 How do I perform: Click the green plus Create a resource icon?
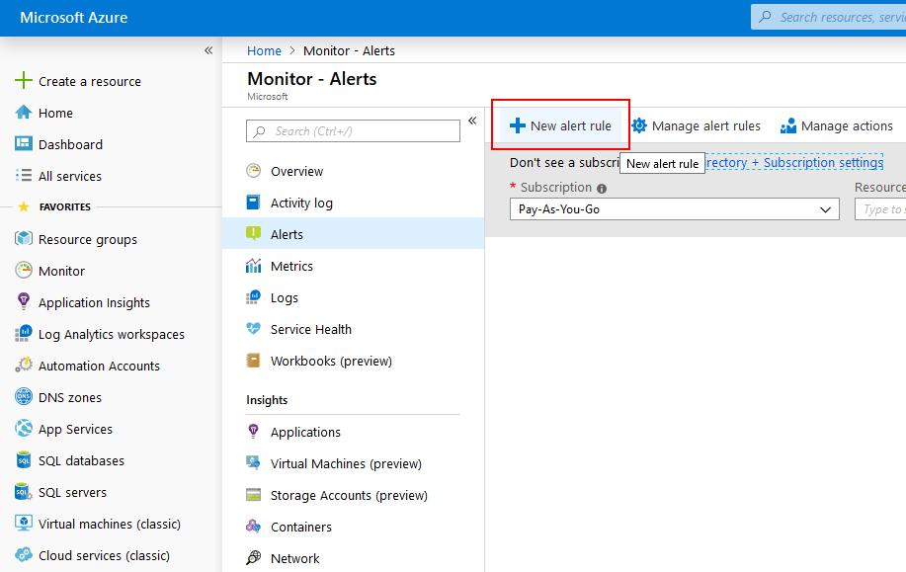(x=23, y=80)
